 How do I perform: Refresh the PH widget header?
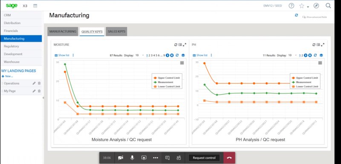click(314, 45)
